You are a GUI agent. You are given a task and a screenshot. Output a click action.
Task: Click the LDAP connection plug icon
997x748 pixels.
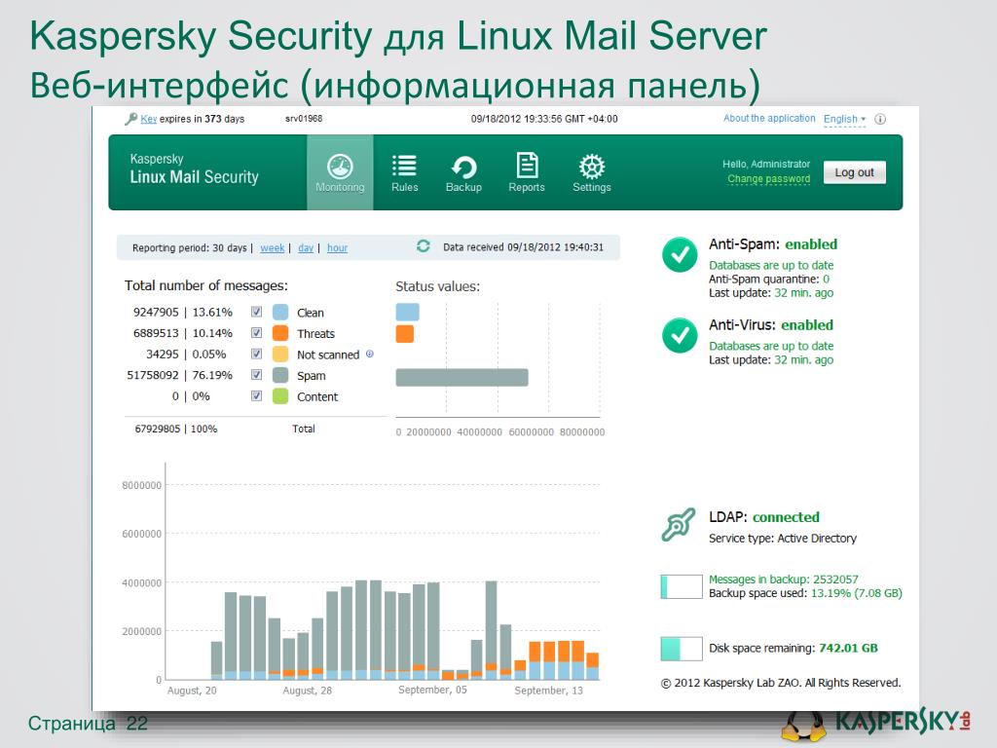click(679, 525)
